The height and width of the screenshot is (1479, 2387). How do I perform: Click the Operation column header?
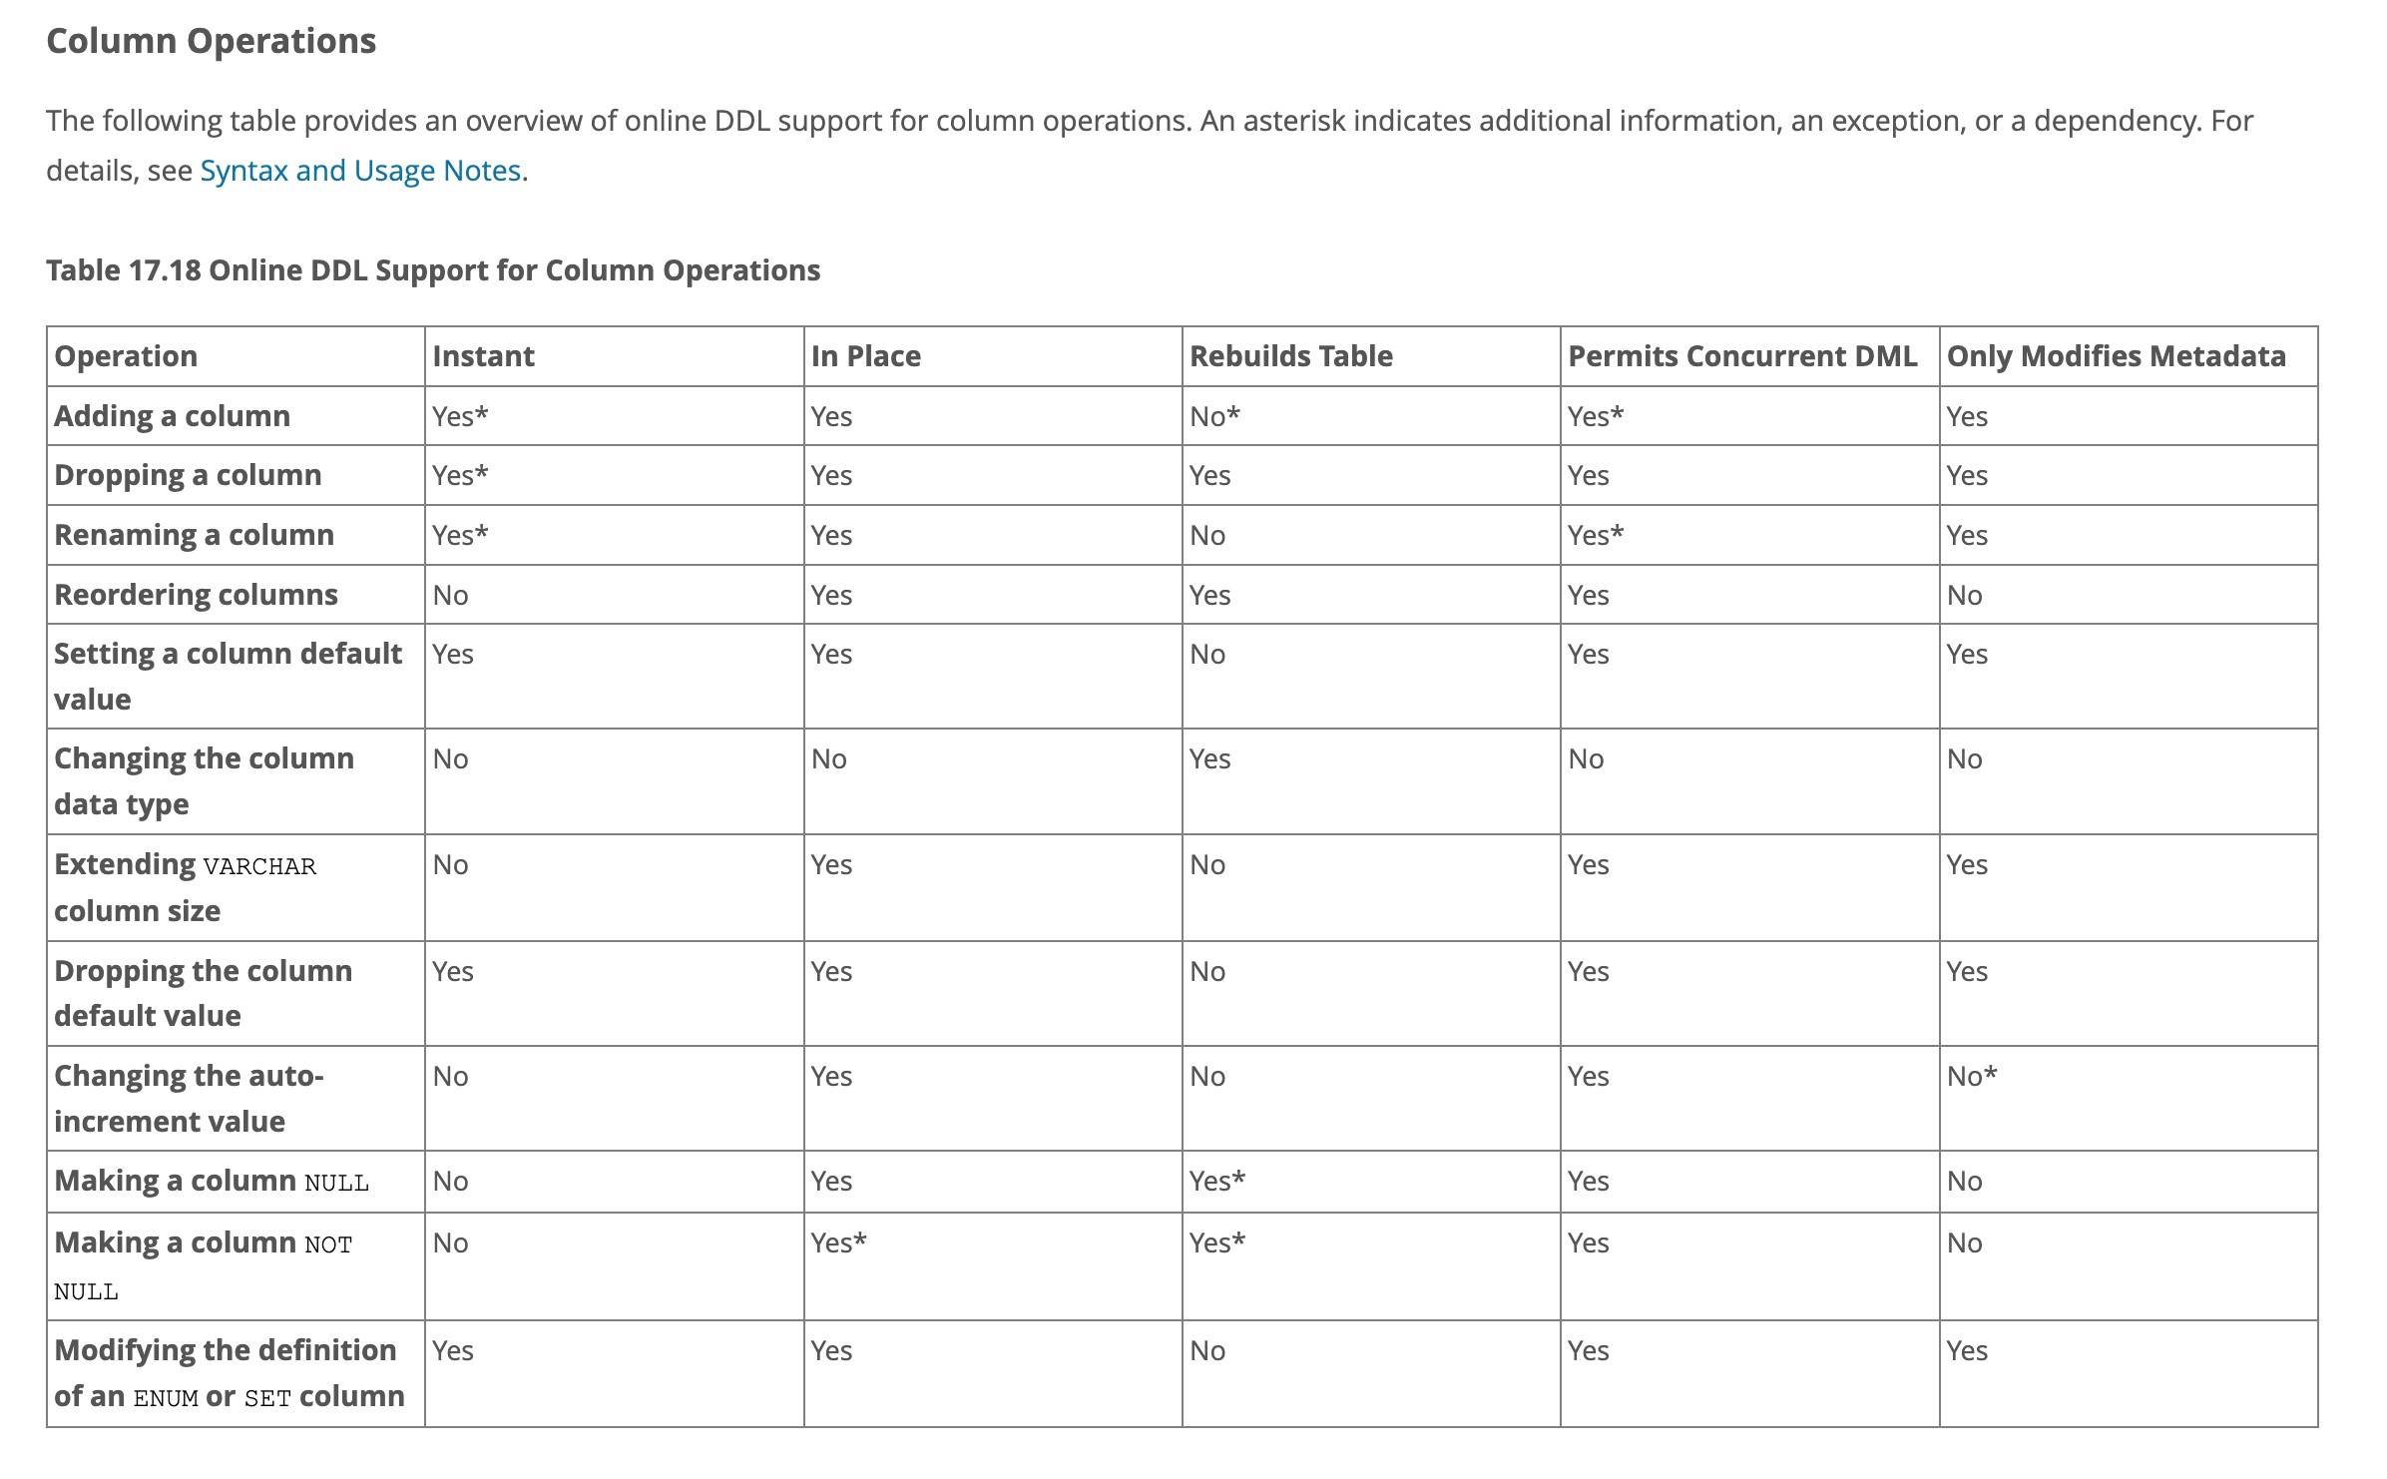click(x=126, y=356)
